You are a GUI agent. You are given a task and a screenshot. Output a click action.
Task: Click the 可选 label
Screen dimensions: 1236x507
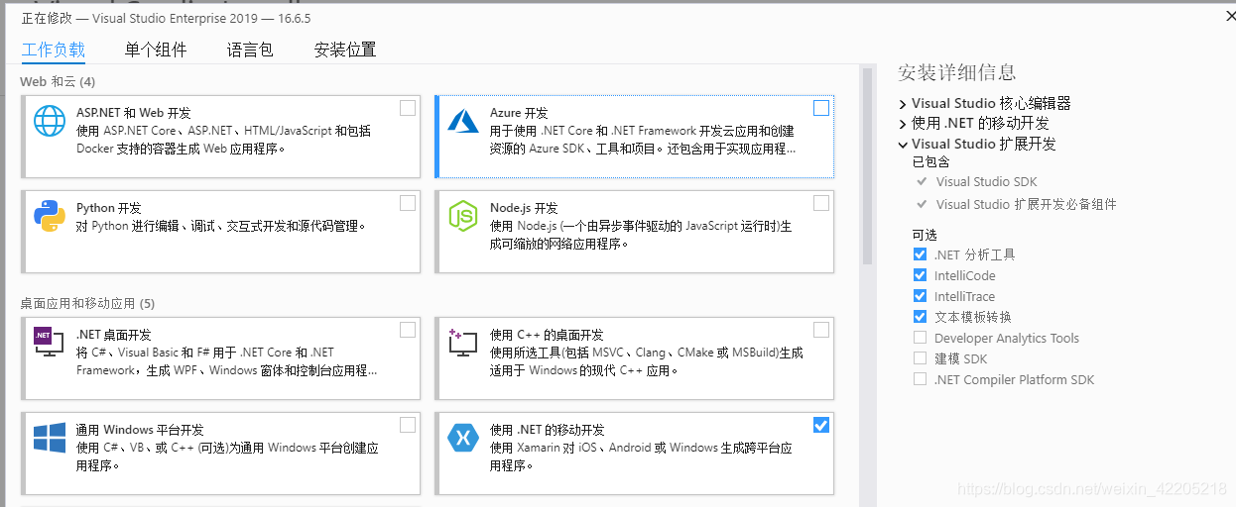point(925,236)
